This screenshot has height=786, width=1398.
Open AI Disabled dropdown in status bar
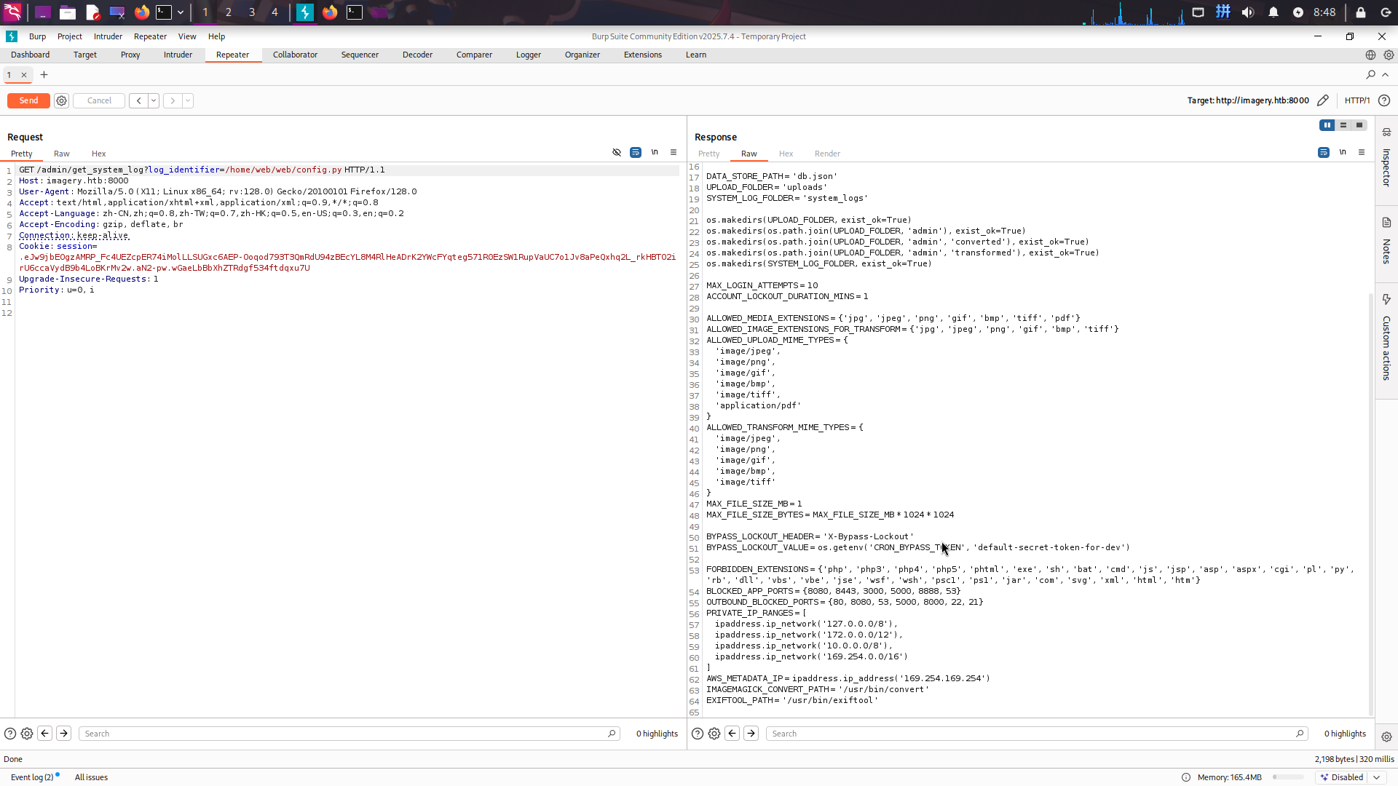coord(1377,777)
